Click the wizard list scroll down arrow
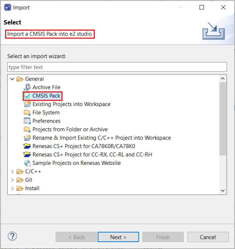The image size is (235, 249). coord(223,190)
